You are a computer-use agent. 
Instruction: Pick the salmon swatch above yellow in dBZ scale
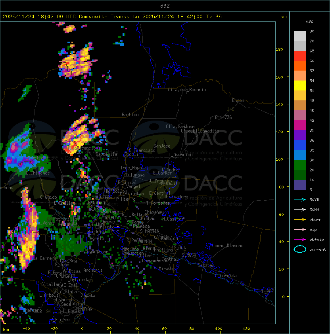(x=300, y=76)
